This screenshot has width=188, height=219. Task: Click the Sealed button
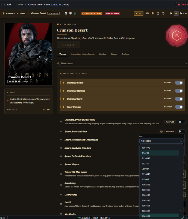[69, 45]
